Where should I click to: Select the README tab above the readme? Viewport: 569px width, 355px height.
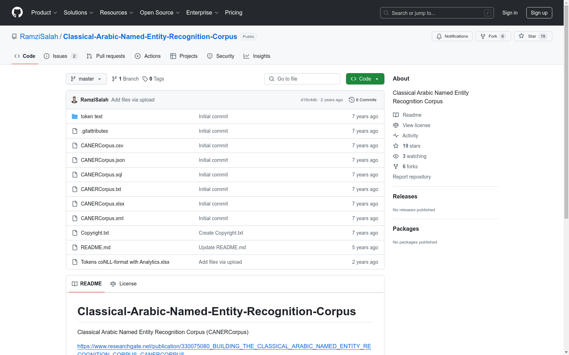(87, 284)
